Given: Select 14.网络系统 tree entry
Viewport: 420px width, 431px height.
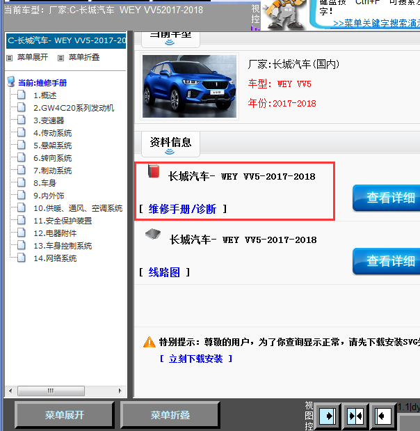Looking at the screenshot, I should click(55, 258).
